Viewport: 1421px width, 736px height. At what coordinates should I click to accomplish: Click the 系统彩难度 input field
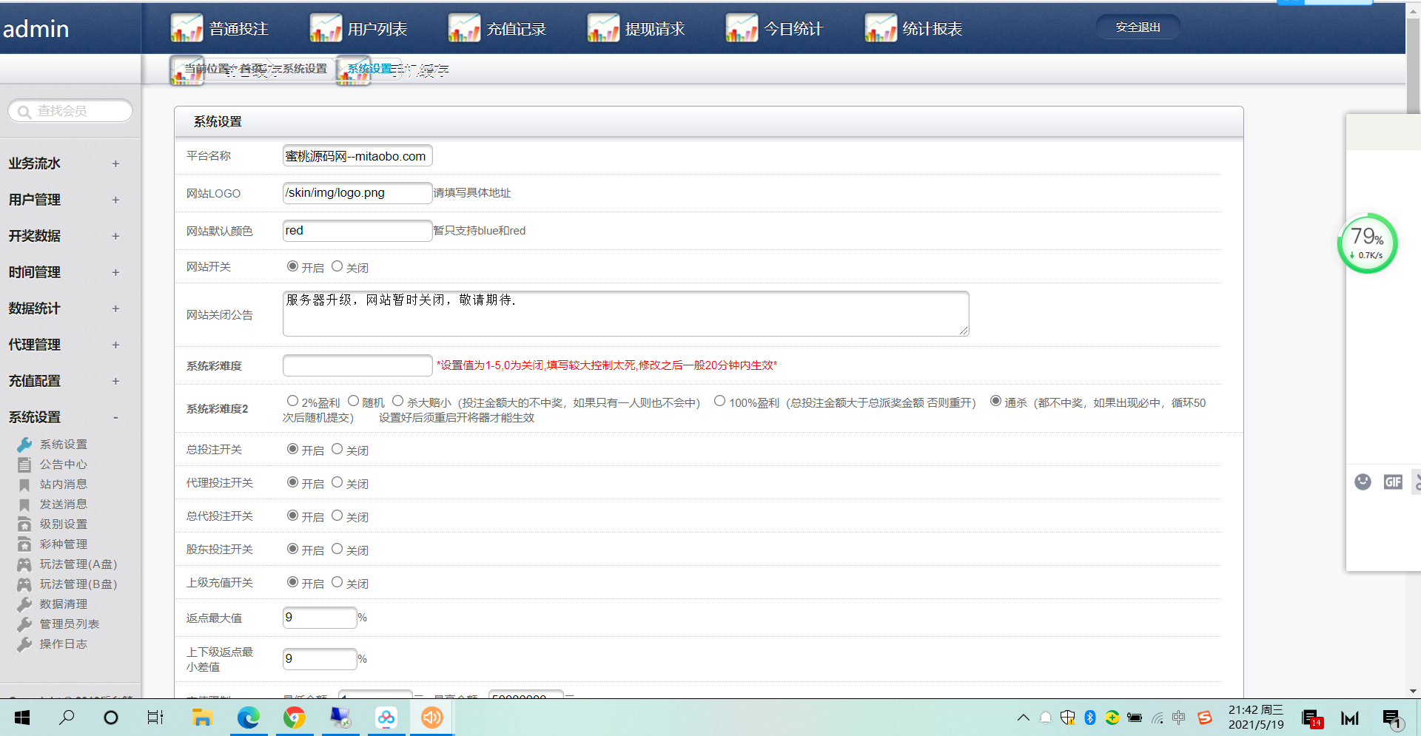pos(357,365)
